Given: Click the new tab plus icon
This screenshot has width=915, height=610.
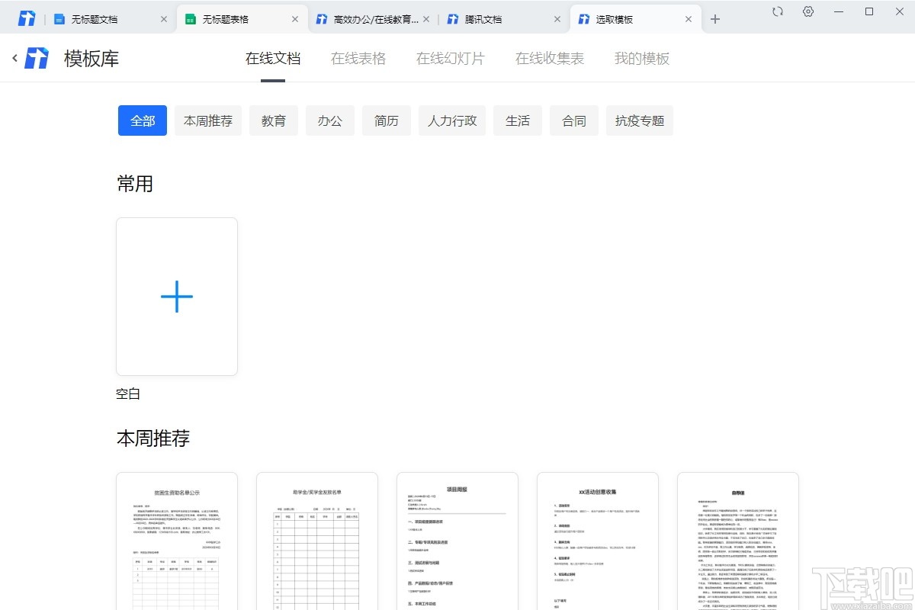Looking at the screenshot, I should click(x=715, y=18).
